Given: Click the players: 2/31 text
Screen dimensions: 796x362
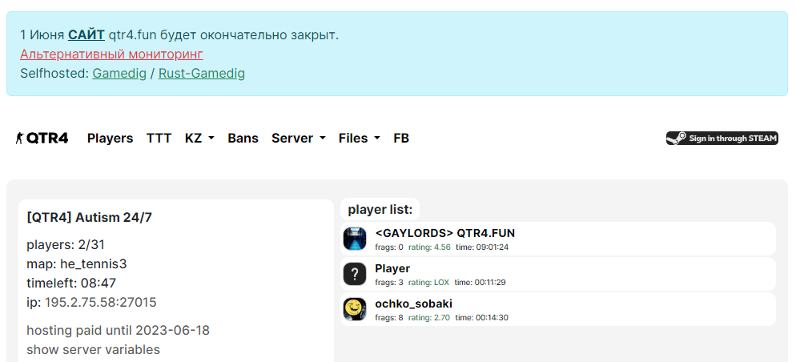Looking at the screenshot, I should tap(66, 245).
